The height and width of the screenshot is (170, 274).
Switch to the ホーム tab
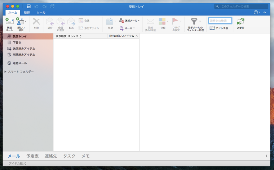pyautogui.click(x=13, y=13)
